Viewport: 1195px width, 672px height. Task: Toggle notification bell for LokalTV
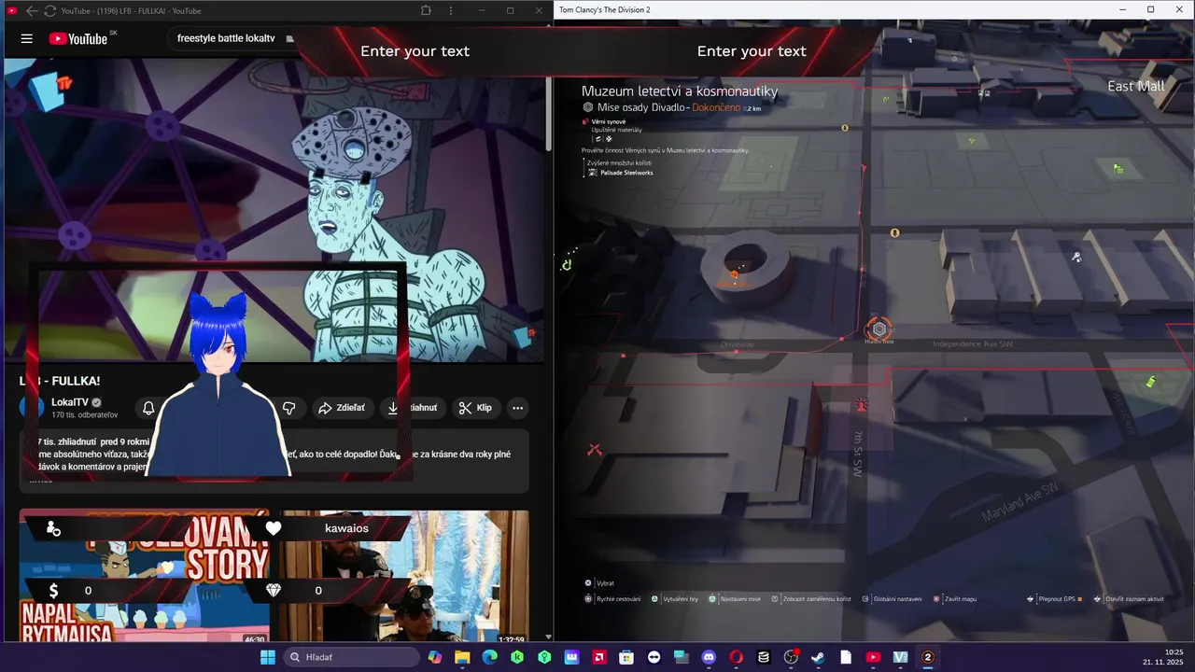(148, 408)
